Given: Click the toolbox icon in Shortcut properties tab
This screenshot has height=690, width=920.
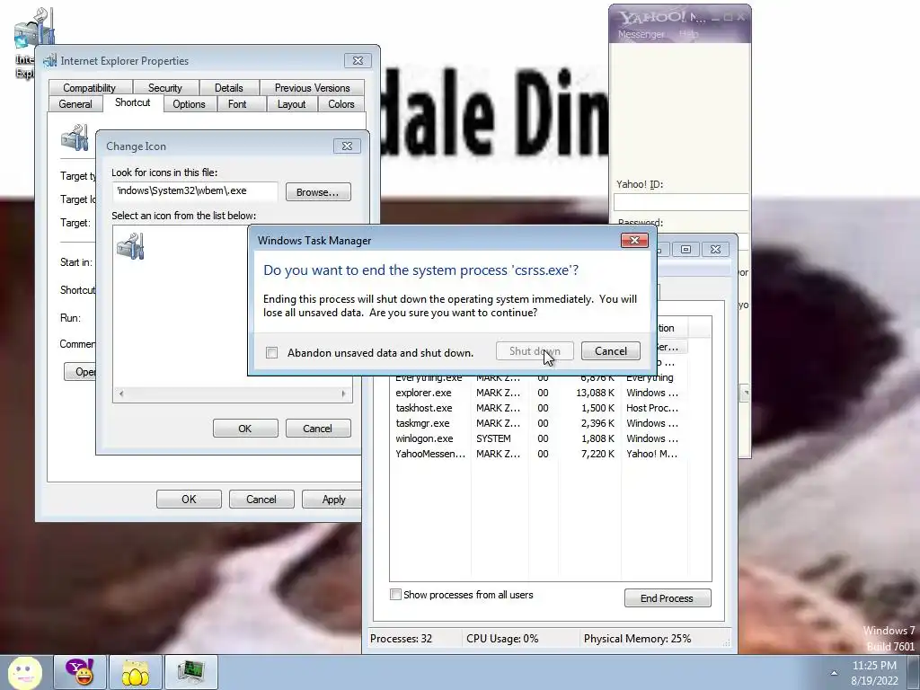Looking at the screenshot, I should click(75, 137).
